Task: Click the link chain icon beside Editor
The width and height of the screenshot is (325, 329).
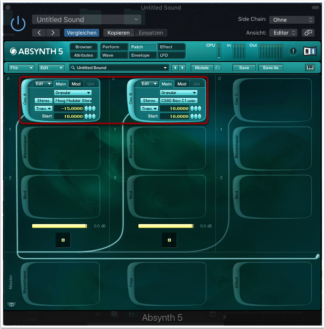Action: [308, 32]
